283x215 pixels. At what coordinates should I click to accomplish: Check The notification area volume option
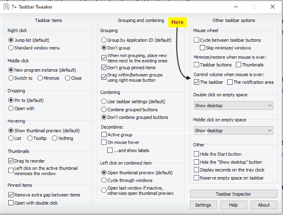click(x=230, y=82)
